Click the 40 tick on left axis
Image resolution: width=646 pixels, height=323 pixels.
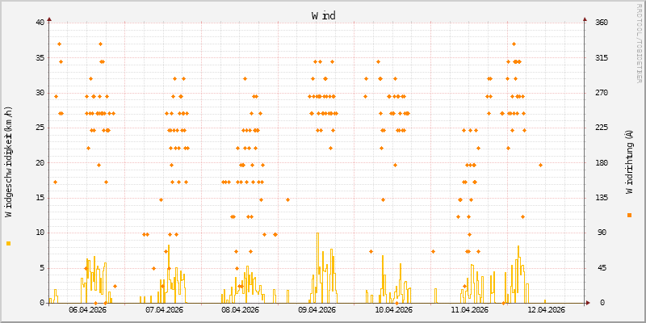40,22
